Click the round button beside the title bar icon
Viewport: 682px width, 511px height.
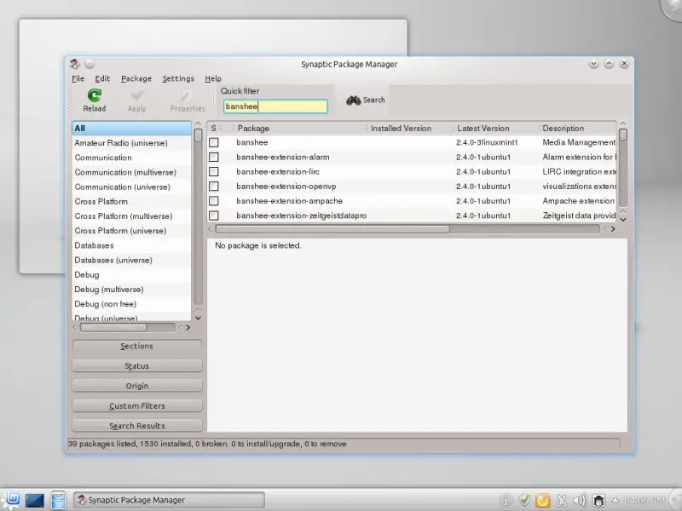(90, 64)
